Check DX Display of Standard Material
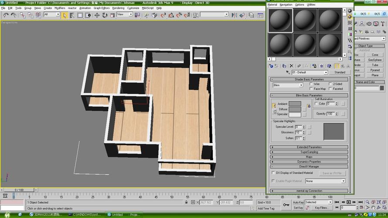This screenshot has height=218, width=388. (x=273, y=173)
